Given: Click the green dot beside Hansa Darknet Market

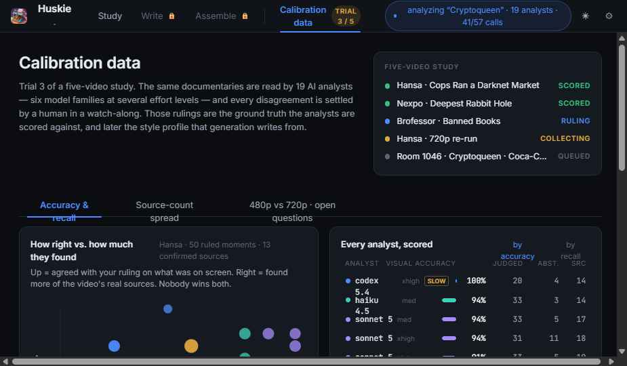Looking at the screenshot, I should (x=387, y=85).
